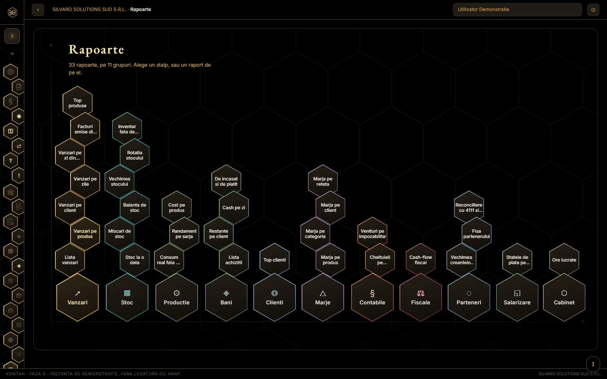Select the Contabile group hexagon
This screenshot has height=379, width=607.
coord(373,298)
